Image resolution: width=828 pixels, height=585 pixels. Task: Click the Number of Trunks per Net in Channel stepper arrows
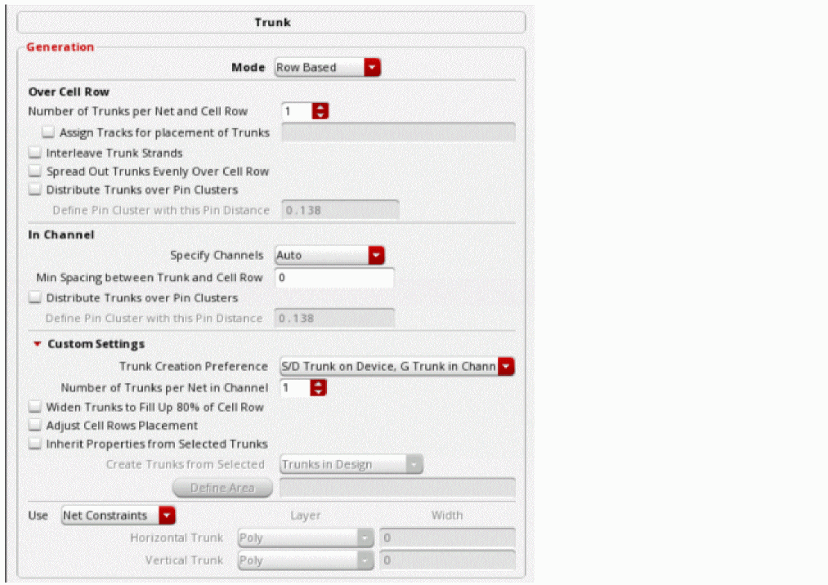pos(318,388)
